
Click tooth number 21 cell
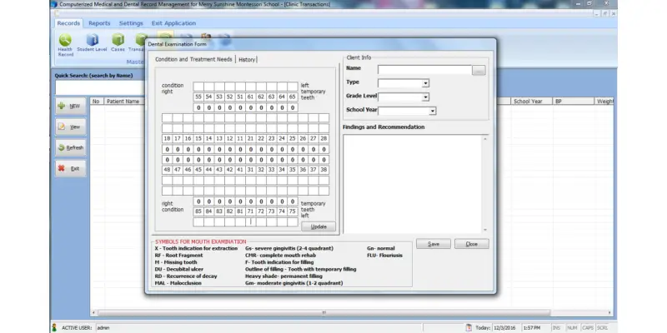point(251,138)
